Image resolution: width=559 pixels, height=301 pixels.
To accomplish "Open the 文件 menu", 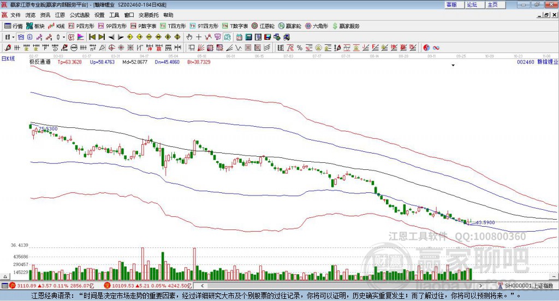I will point(16,15).
